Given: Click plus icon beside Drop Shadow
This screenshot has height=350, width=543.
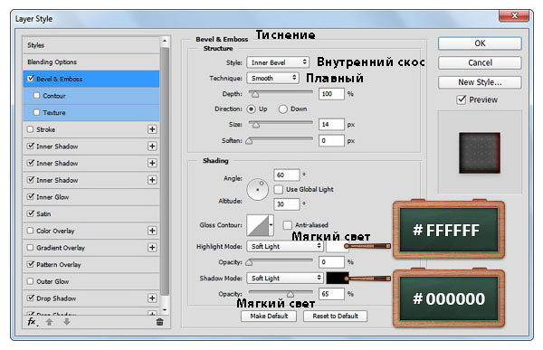Looking at the screenshot, I should [152, 298].
